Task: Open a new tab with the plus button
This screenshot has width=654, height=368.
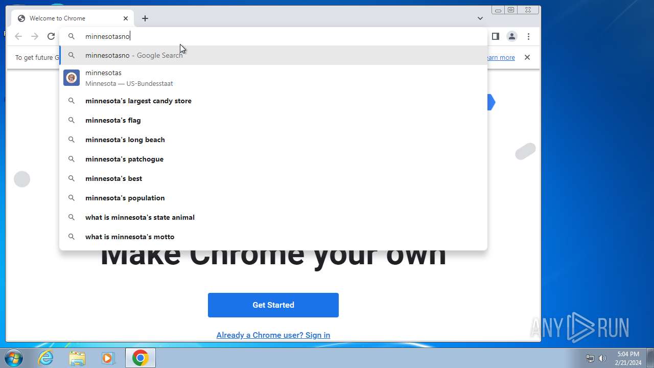Action: pyautogui.click(x=145, y=18)
